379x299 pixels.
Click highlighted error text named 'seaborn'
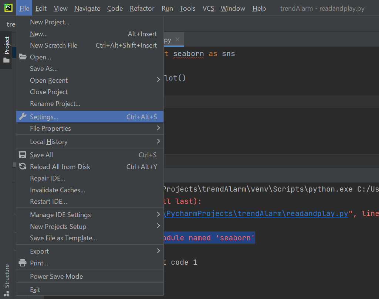coord(221,238)
